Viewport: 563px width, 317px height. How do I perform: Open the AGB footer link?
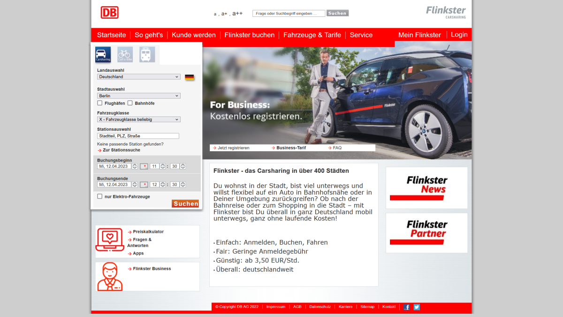(x=297, y=307)
